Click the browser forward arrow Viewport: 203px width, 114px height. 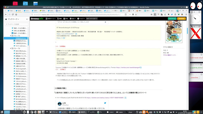point(9,15)
